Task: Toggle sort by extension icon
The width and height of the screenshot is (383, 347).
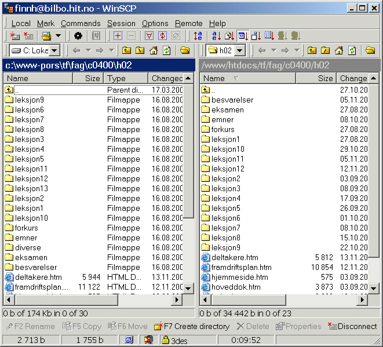Action: (229, 36)
